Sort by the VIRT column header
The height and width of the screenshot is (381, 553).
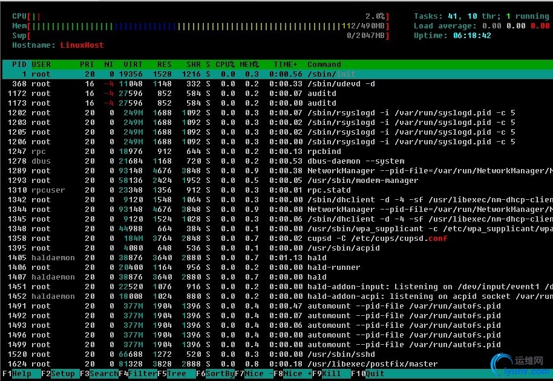coord(133,65)
